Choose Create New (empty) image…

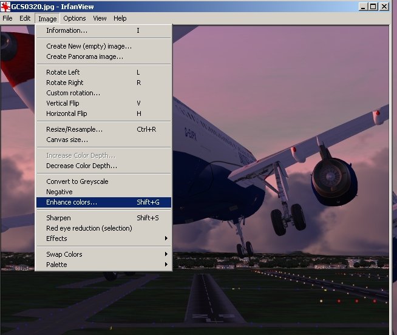point(89,46)
